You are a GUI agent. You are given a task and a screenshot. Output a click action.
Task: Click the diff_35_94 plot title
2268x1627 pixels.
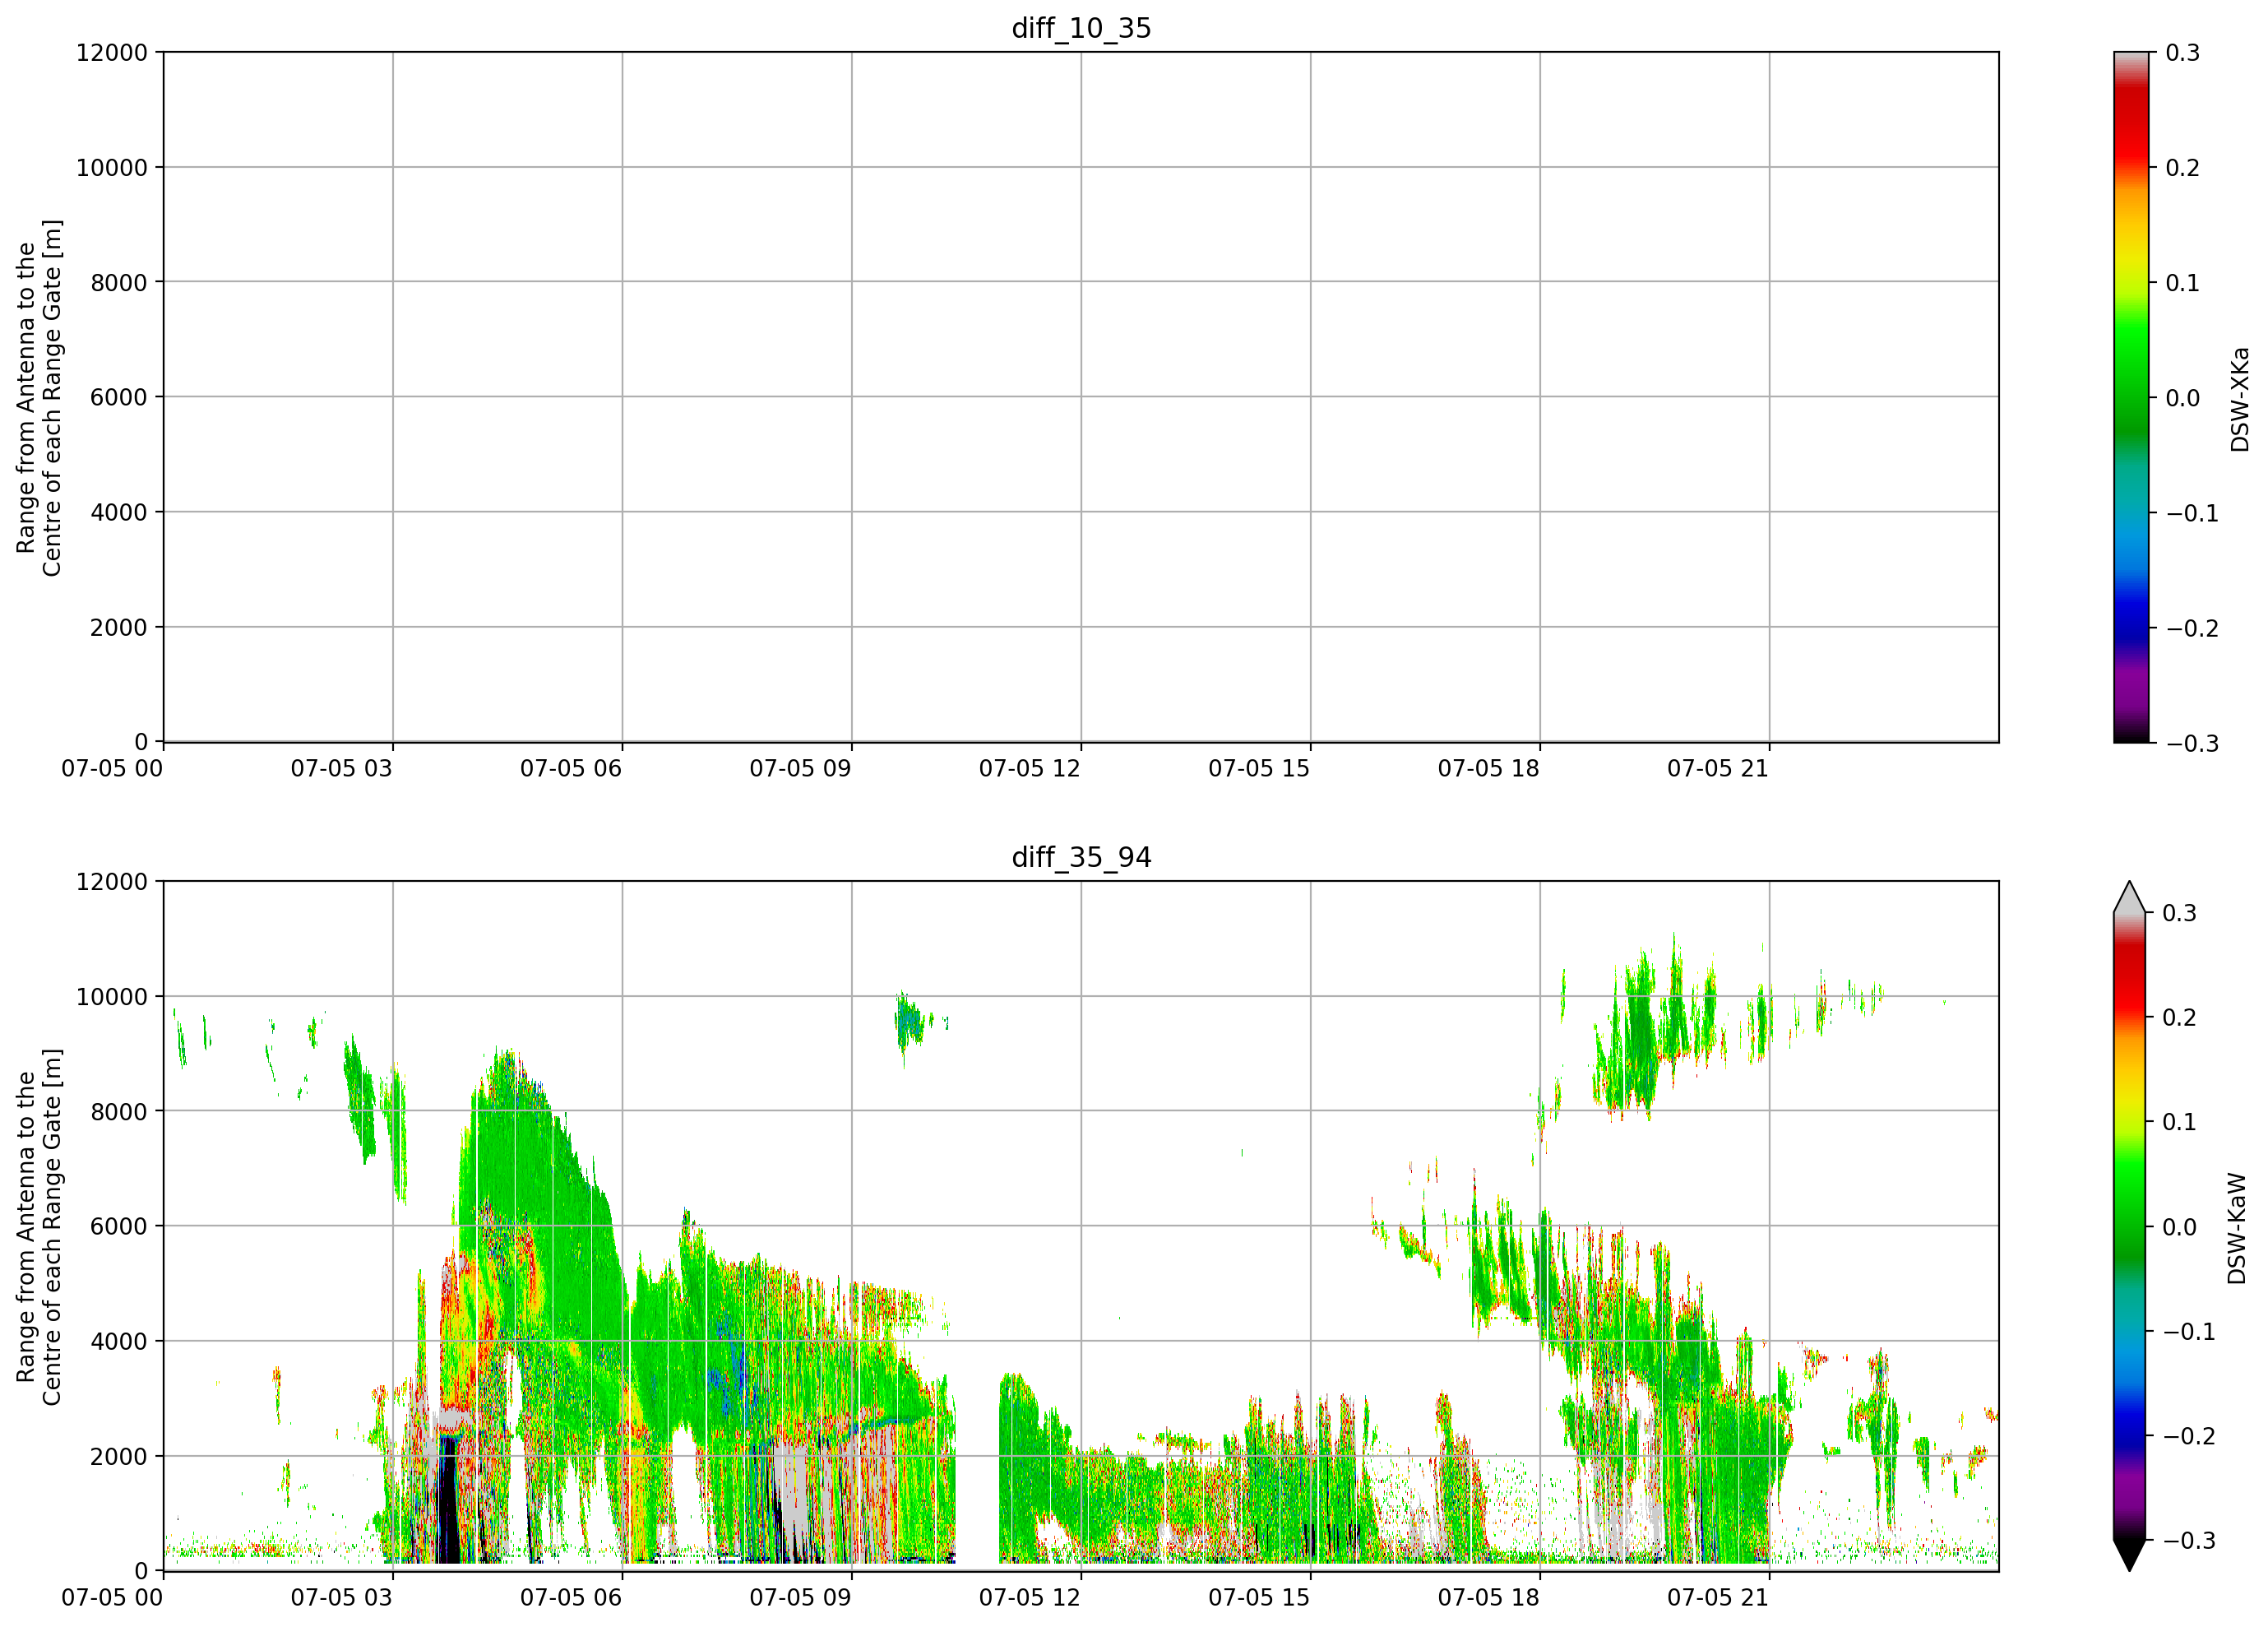click(x=1081, y=857)
